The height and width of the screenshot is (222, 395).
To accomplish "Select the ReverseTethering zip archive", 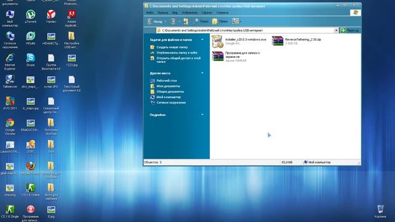I will (x=296, y=41).
